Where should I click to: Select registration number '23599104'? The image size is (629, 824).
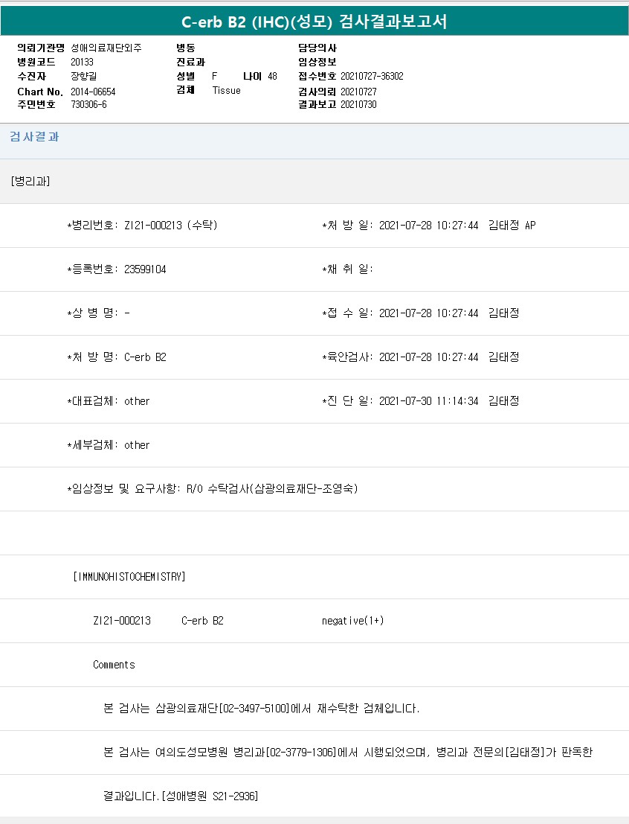point(145,269)
